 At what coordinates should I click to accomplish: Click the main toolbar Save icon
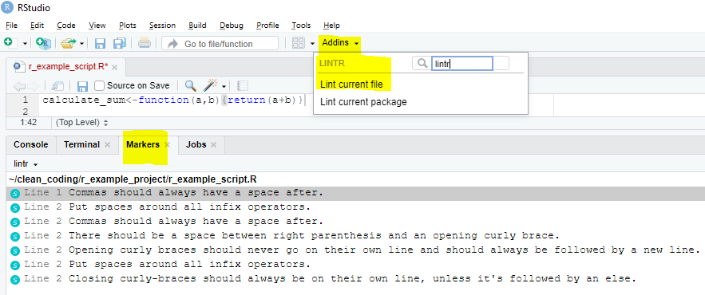(x=100, y=44)
